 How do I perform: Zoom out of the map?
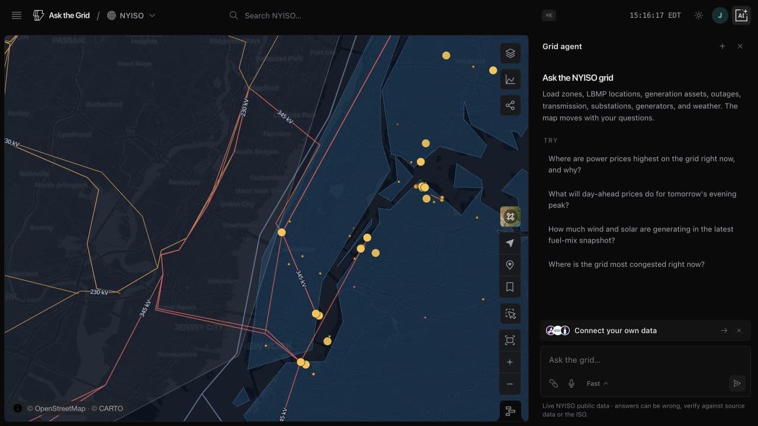pyautogui.click(x=510, y=384)
